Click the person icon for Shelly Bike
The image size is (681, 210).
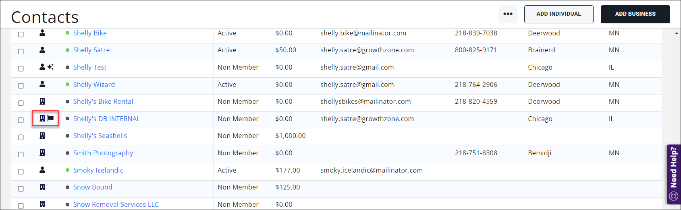(x=42, y=33)
